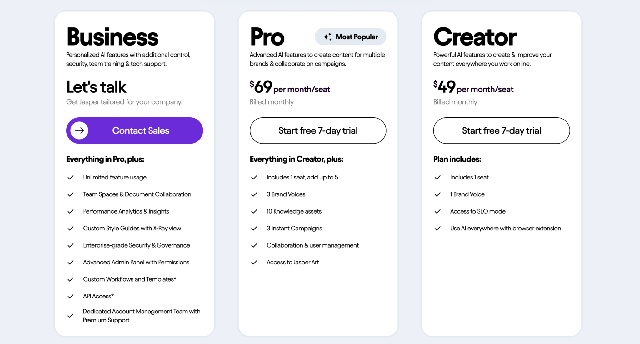The width and height of the screenshot is (640, 344).
Task: Click the arrow icon inside Contact Sales
Action: 79,130
